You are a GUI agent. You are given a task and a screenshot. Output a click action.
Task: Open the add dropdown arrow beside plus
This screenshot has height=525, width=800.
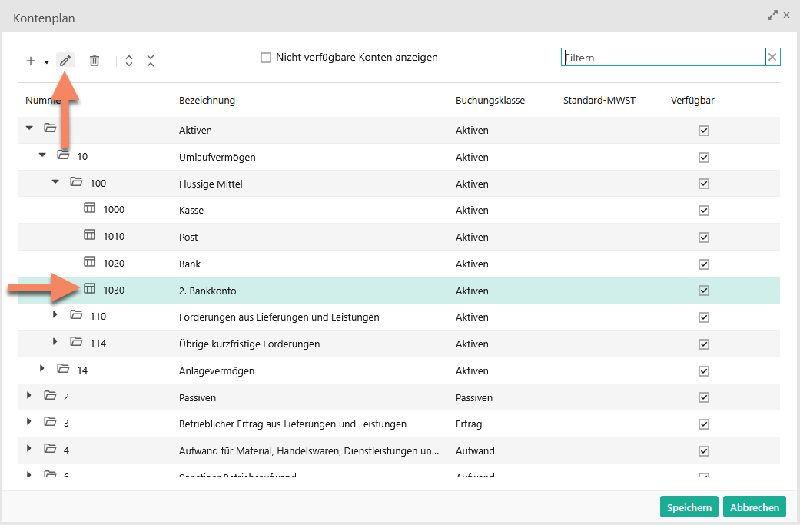coord(46,62)
